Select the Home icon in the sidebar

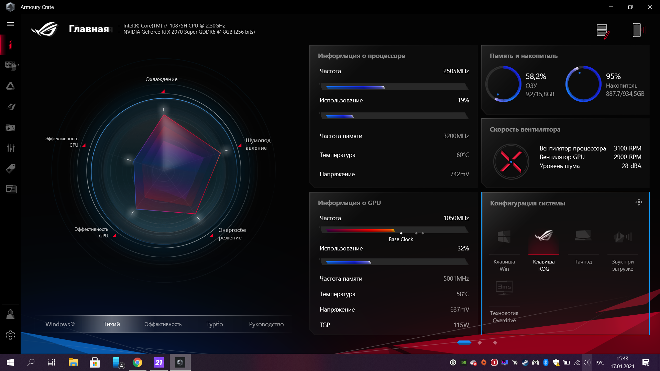pos(10,45)
